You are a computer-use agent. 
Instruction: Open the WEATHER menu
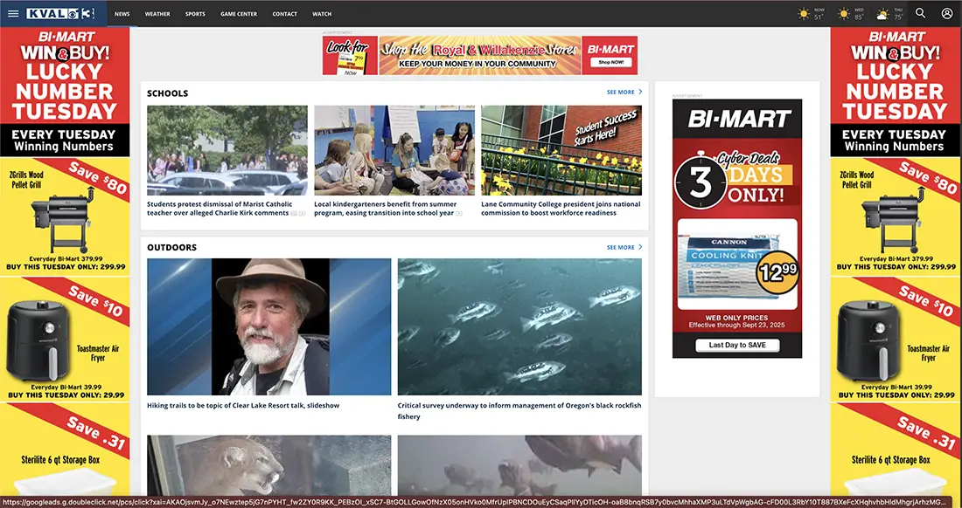point(157,13)
